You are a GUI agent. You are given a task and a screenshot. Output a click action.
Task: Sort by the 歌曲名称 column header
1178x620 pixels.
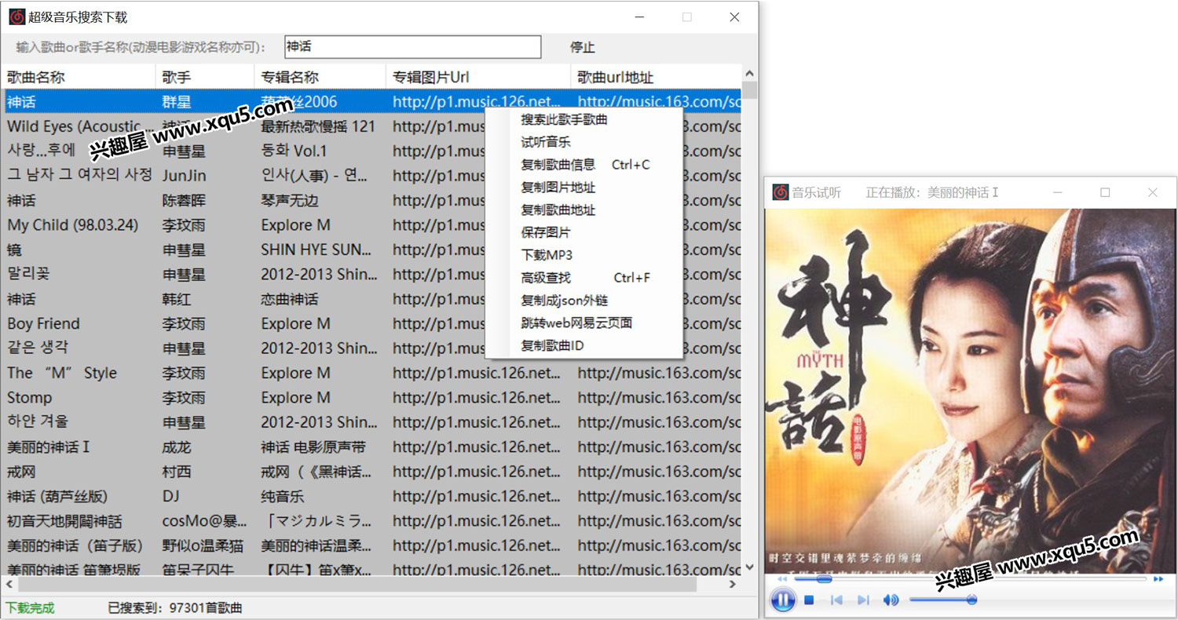[79, 77]
